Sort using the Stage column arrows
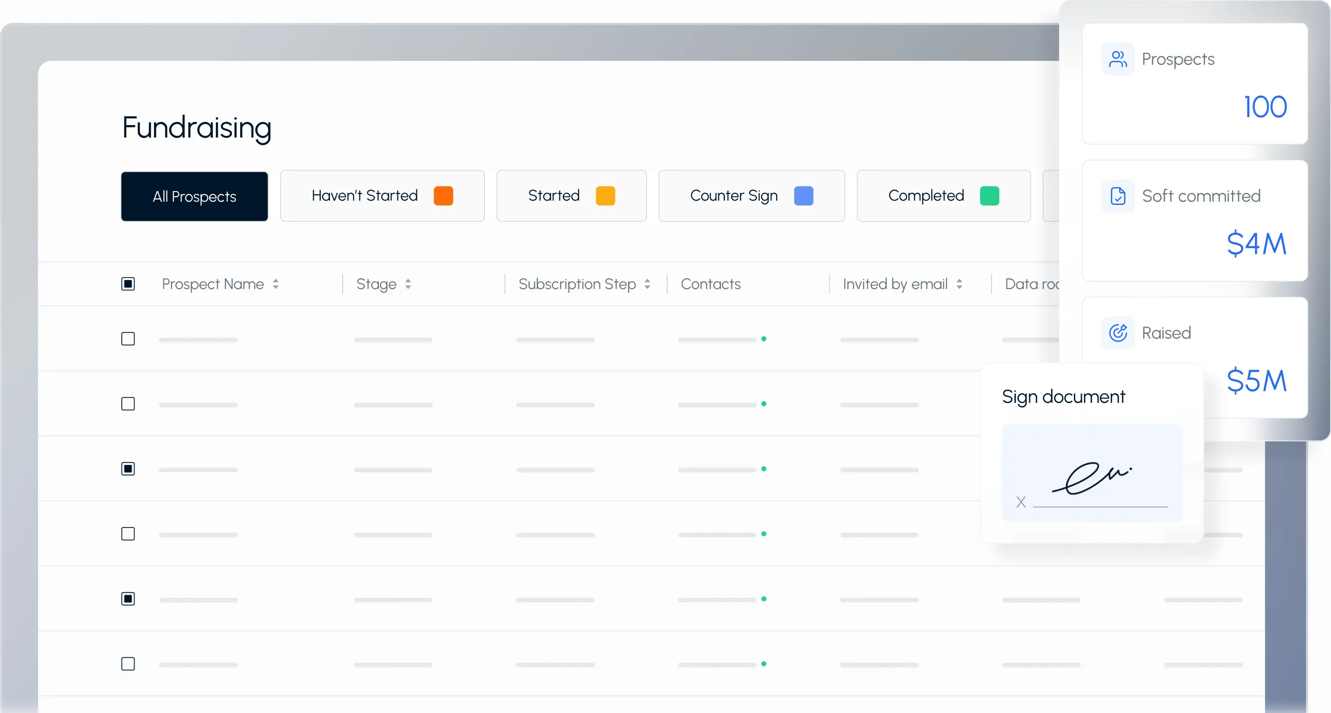The height and width of the screenshot is (713, 1331). (x=408, y=284)
